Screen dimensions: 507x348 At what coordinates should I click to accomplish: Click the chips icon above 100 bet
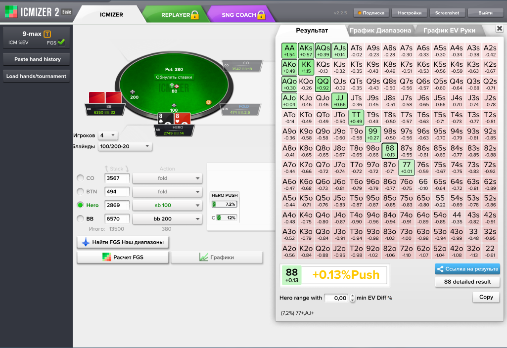click(x=174, y=105)
